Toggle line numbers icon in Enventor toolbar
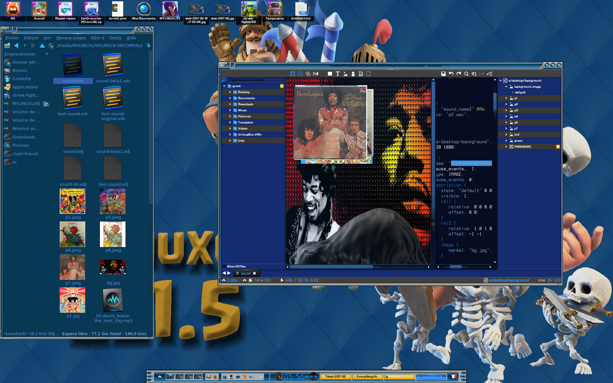Image resolution: width=613 pixels, height=383 pixels. pyautogui.click(x=482, y=74)
